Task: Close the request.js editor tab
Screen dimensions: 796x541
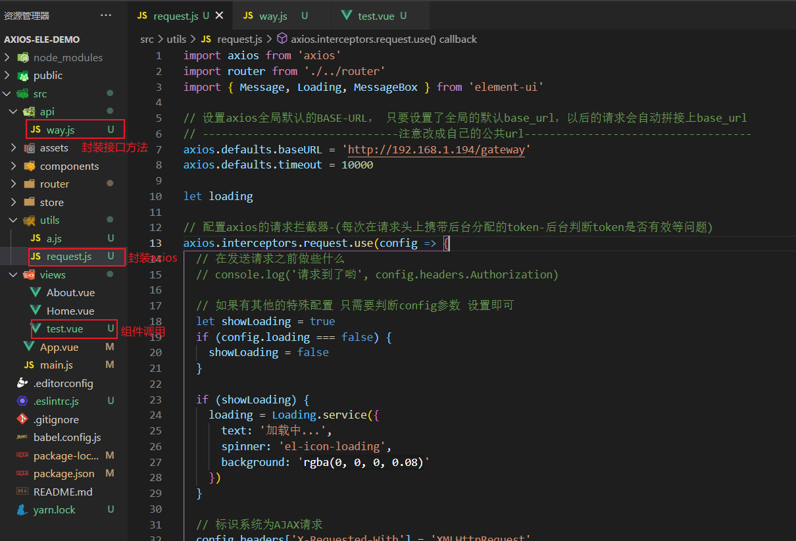Action: click(x=220, y=15)
